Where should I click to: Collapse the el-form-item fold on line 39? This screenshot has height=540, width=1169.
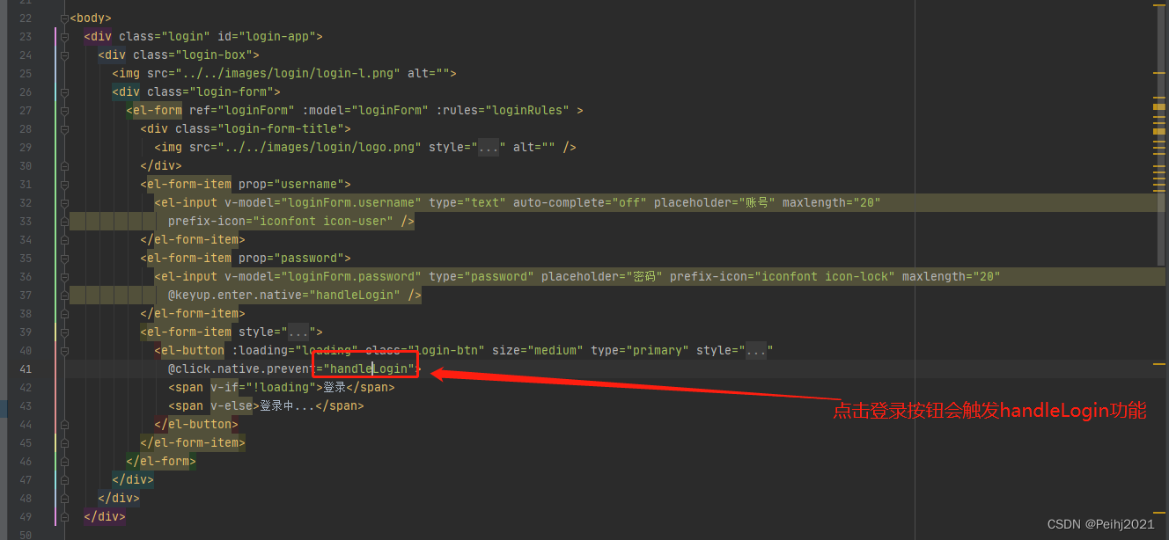pyautogui.click(x=64, y=332)
